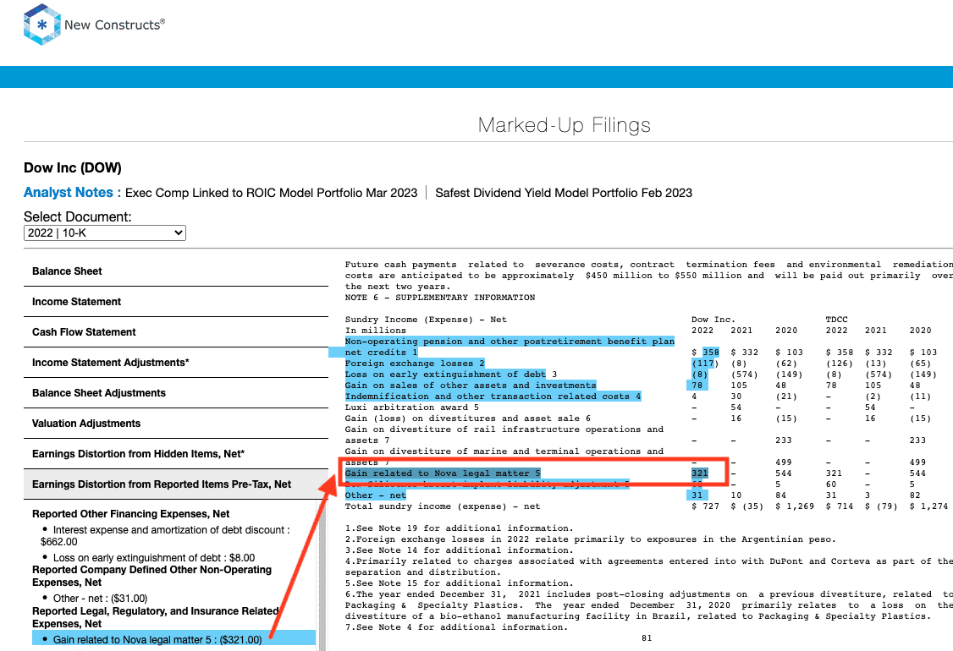Click heading Reported Company Defined Other Non-Operating Expenses
The width and height of the screenshot is (953, 651).
point(152,576)
